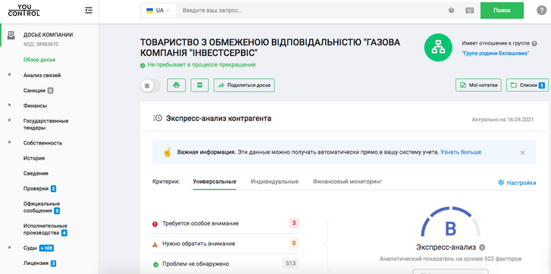551x274 pixels.
Task: Click Поделиться досье button
Action: pos(244,86)
